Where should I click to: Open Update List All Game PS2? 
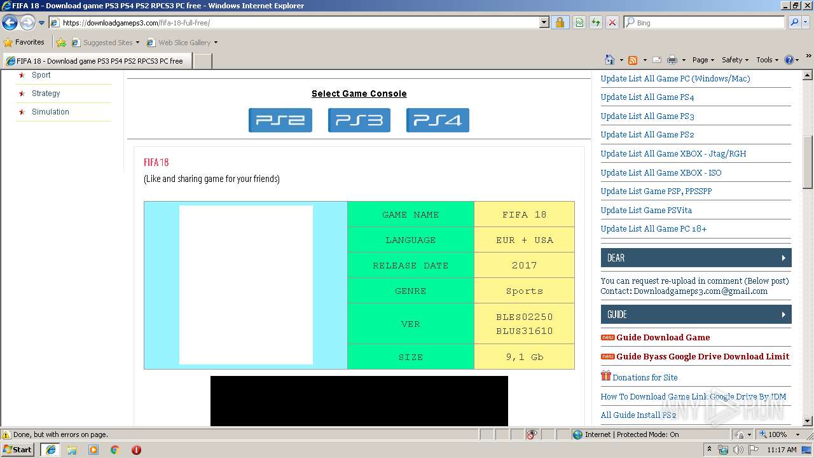(647, 135)
